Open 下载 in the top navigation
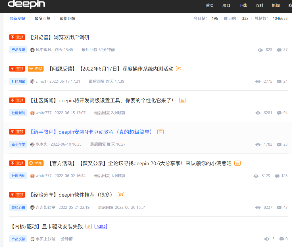Image resolution: width=292 pixels, height=247 pixels. pyautogui.click(x=243, y=5)
